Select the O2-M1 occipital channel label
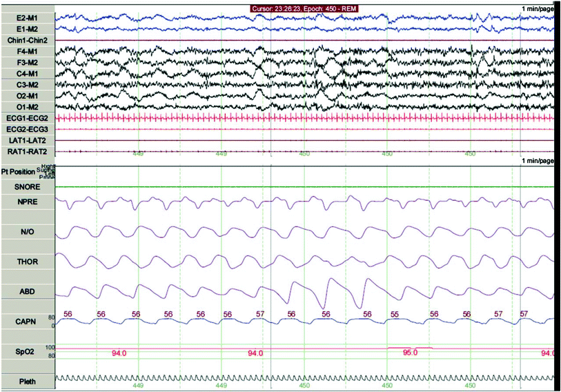 pos(27,96)
